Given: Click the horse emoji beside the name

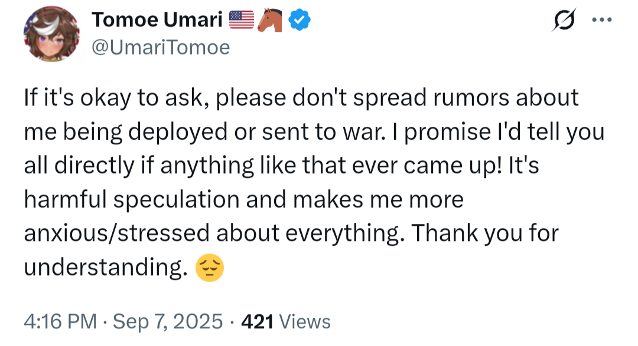Looking at the screenshot, I should (270, 20).
